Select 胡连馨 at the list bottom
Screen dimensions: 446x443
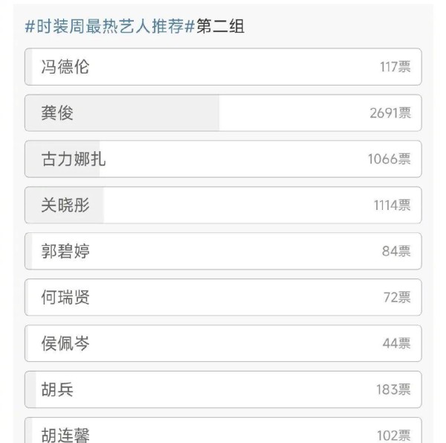(x=223, y=430)
